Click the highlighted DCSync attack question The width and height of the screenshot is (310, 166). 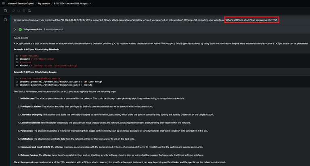251,20
